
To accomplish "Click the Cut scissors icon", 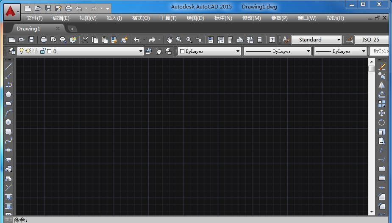I will tap(85, 40).
